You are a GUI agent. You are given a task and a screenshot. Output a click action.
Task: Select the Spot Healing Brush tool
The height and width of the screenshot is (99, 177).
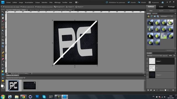3,53
